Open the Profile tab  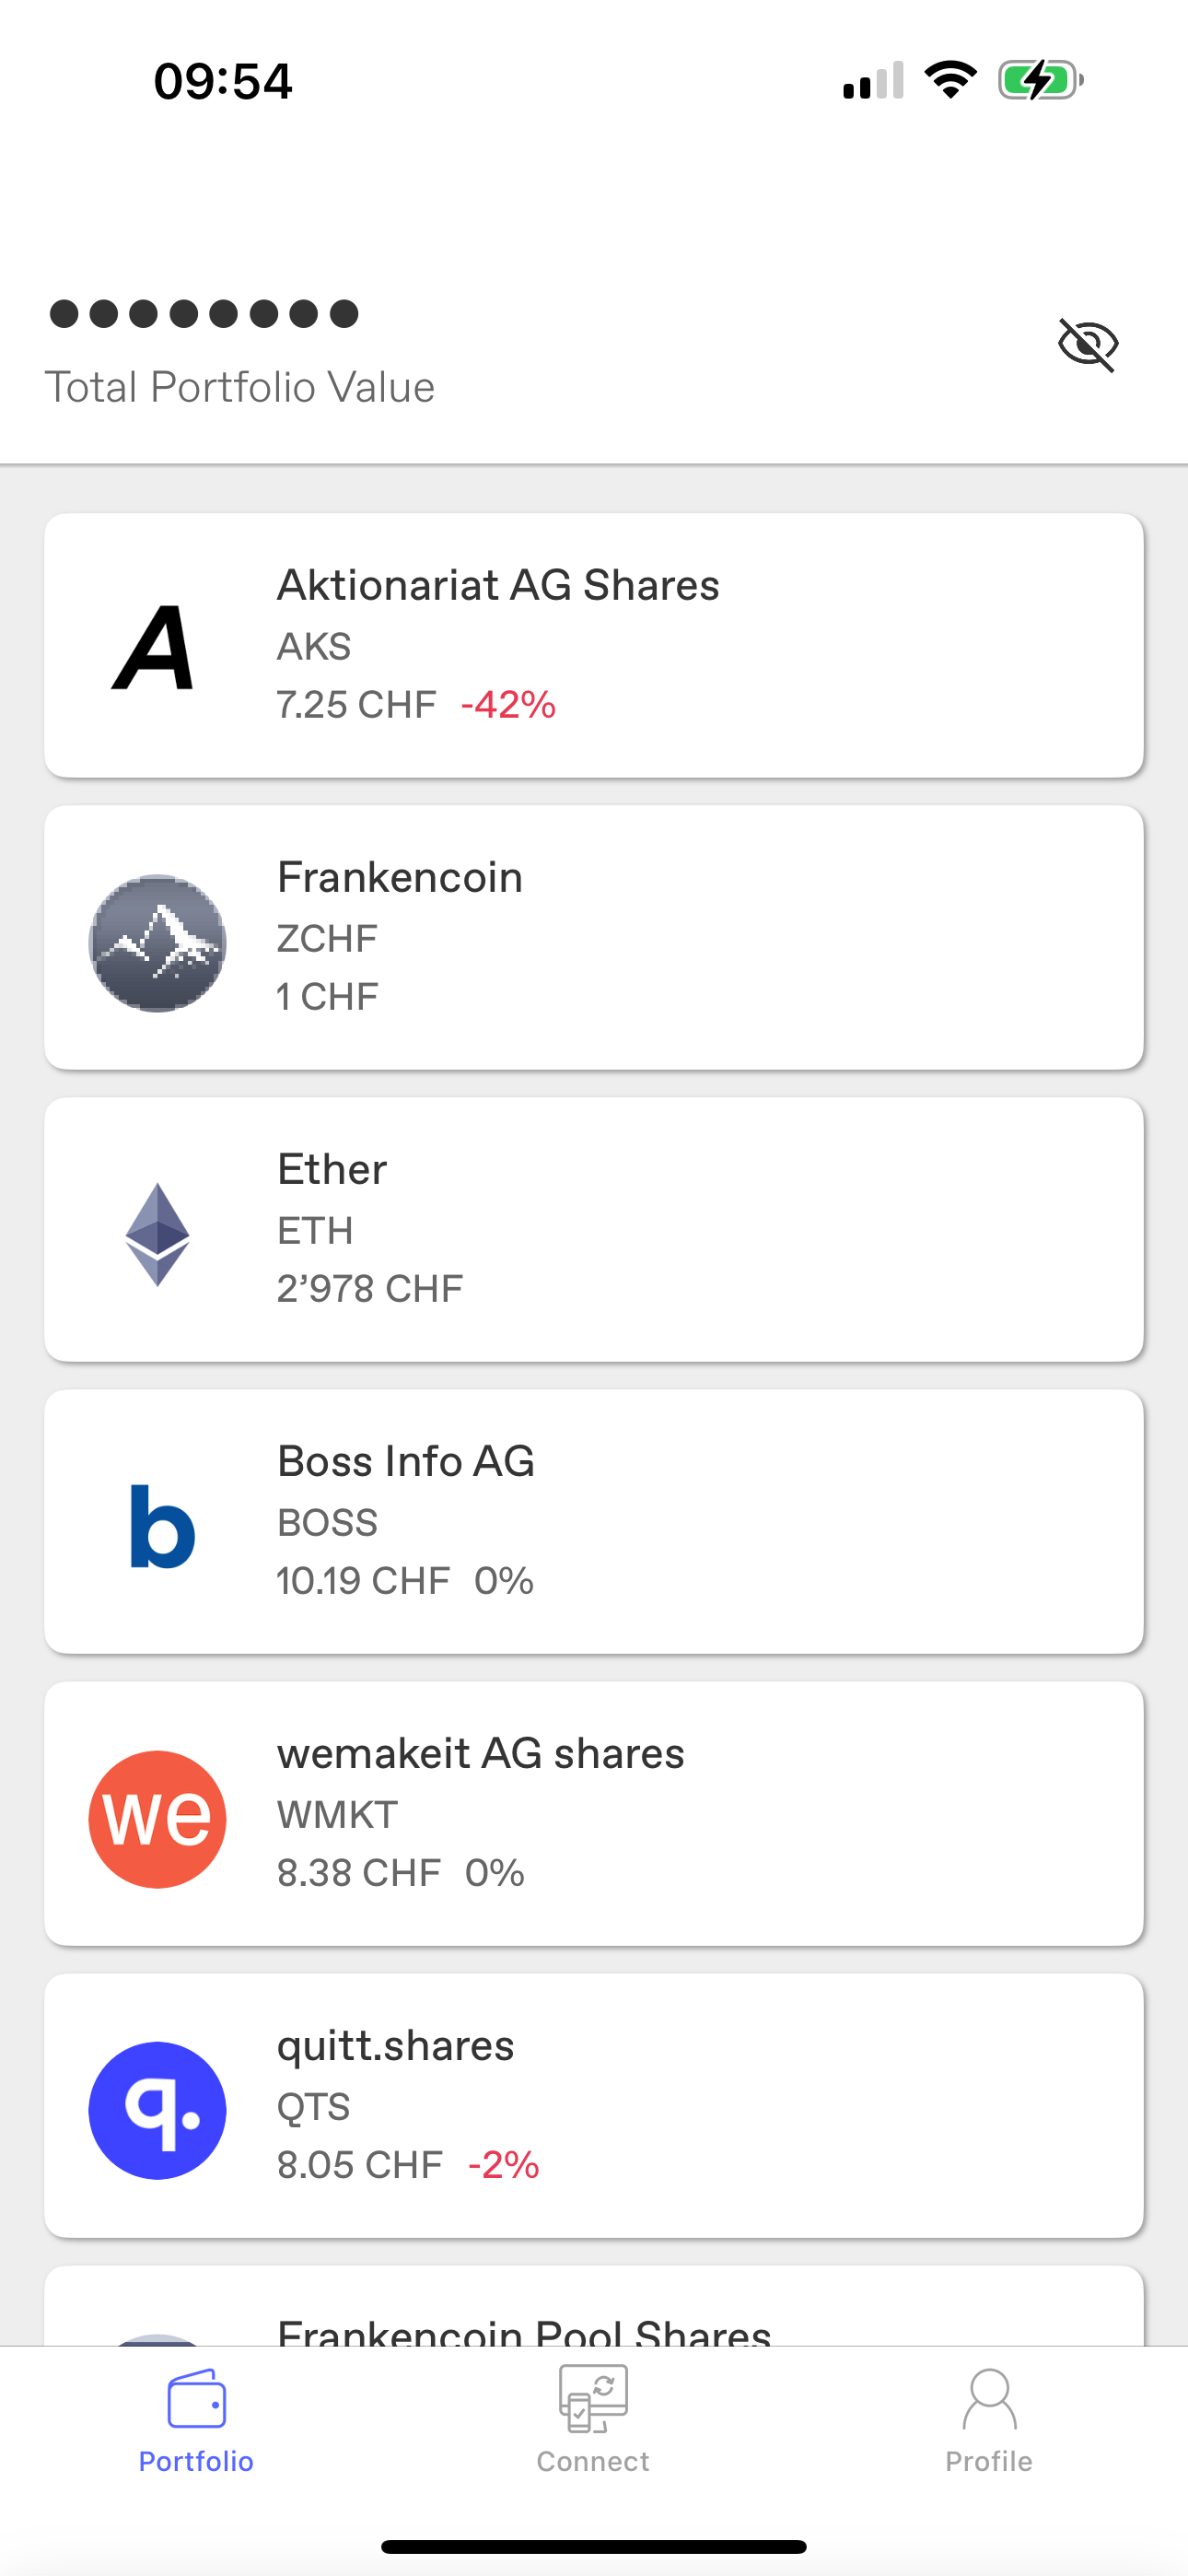pyautogui.click(x=989, y=2418)
